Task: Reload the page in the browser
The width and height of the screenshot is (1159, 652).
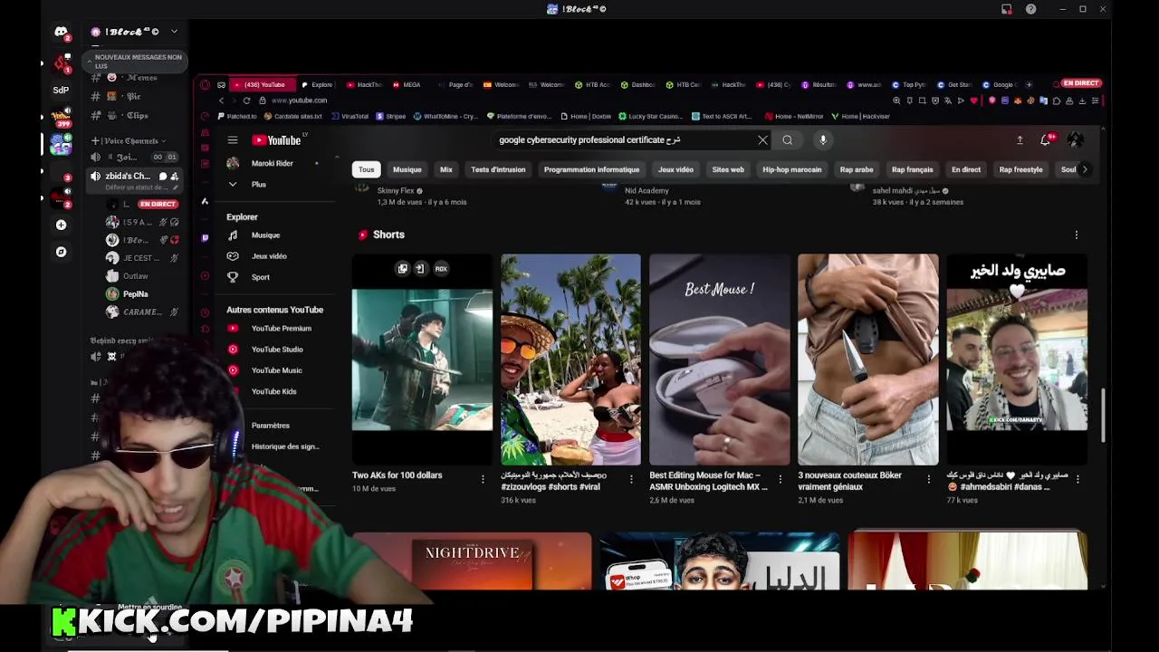Action: (x=246, y=101)
